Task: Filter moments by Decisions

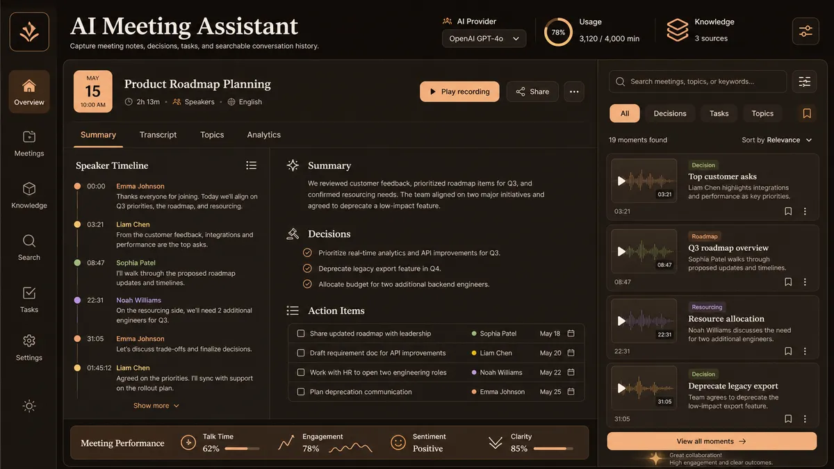Action: click(x=670, y=113)
